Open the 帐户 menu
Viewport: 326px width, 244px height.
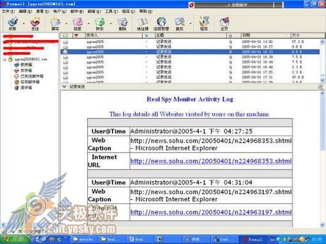60,11
